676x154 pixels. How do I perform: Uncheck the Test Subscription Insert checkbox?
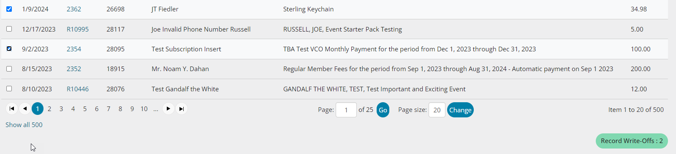click(x=9, y=49)
